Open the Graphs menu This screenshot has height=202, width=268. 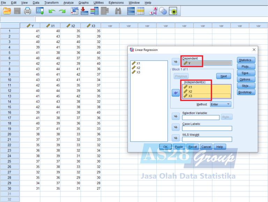(83, 3)
